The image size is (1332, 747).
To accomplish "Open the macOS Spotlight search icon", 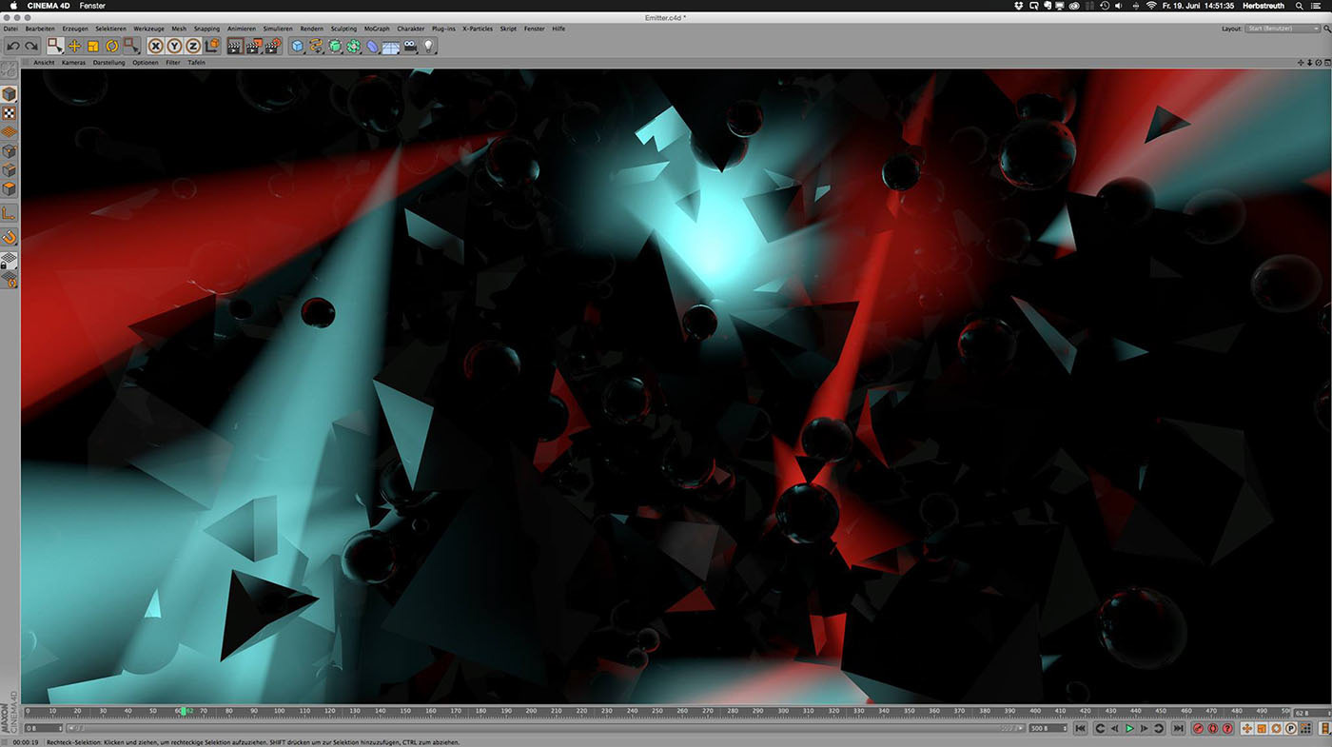I will tap(1299, 6).
